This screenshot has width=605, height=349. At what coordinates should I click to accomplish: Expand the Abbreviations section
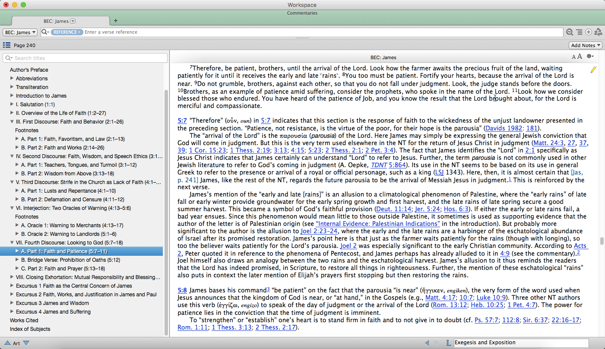(12, 78)
